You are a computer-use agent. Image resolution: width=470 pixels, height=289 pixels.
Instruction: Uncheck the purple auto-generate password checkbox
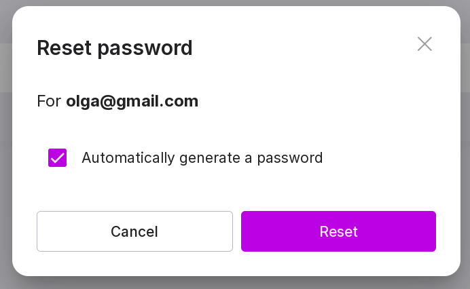[x=58, y=158]
